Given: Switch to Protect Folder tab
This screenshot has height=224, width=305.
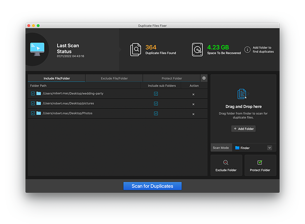Looking at the screenshot, I should 172,78.
